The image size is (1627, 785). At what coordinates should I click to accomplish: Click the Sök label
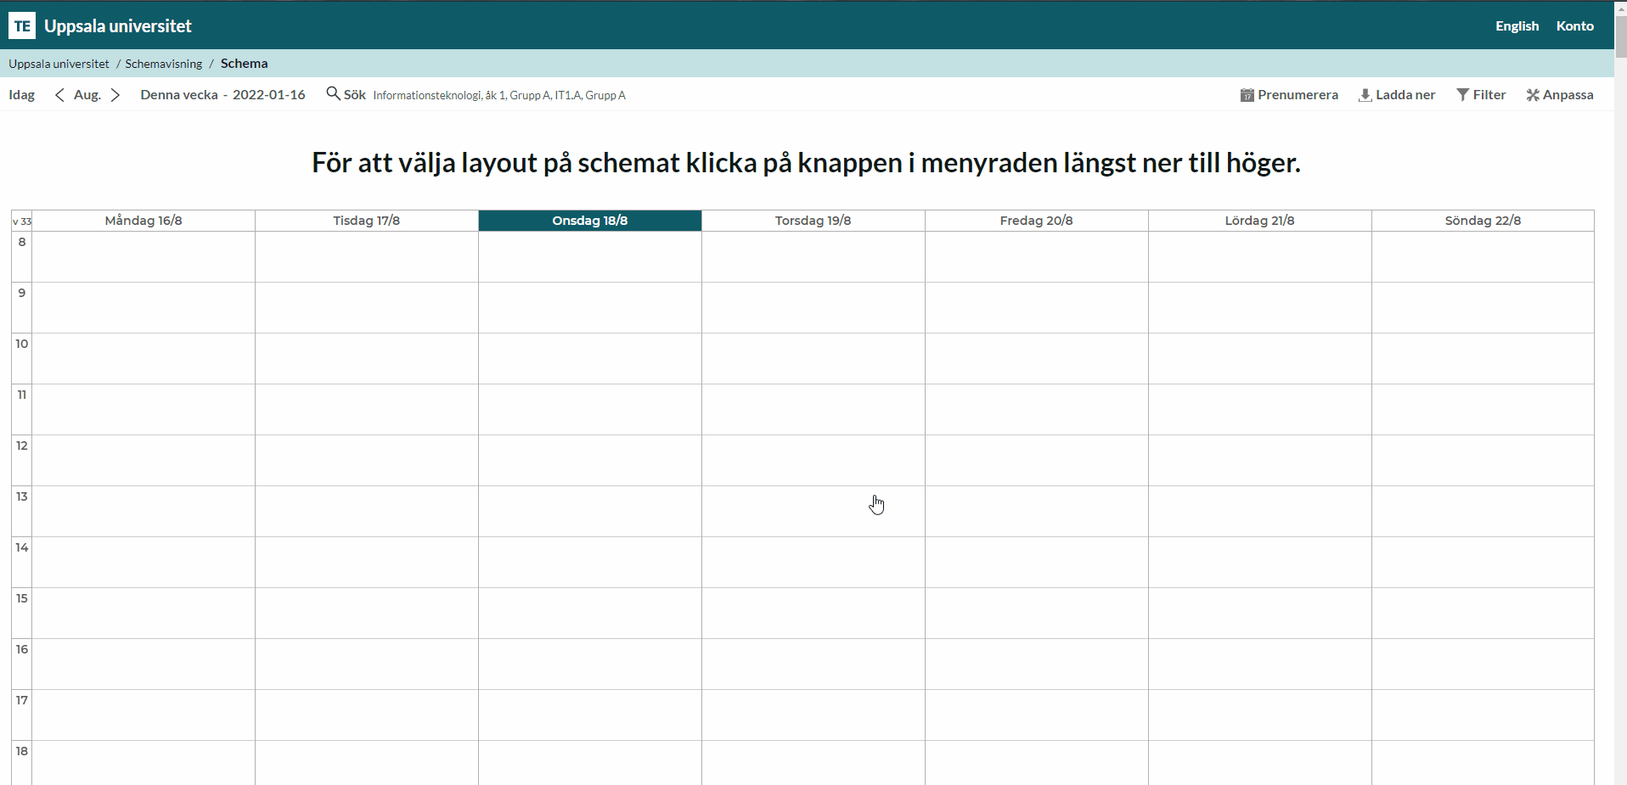click(354, 95)
